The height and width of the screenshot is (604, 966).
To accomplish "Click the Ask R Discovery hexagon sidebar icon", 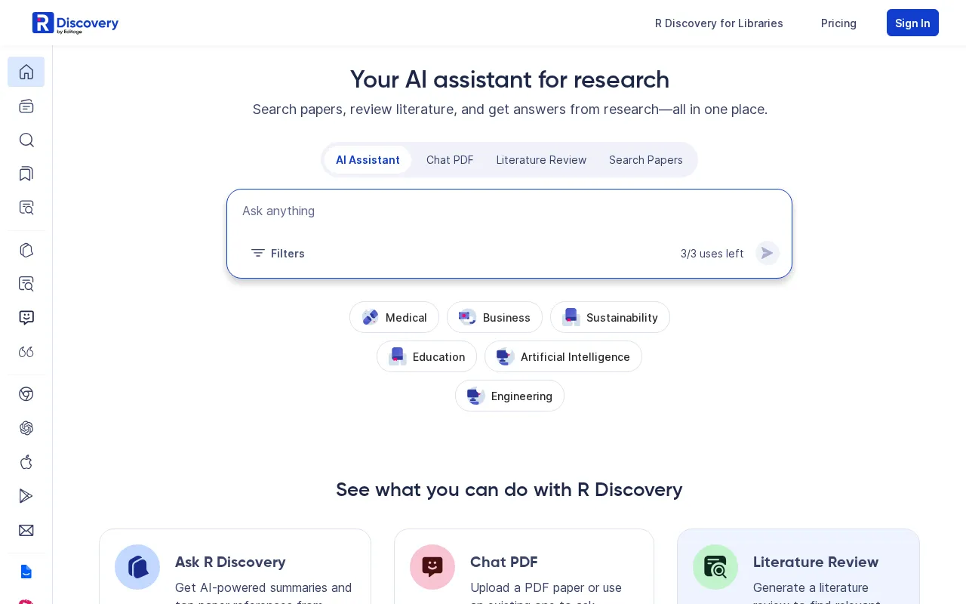I will point(26,250).
